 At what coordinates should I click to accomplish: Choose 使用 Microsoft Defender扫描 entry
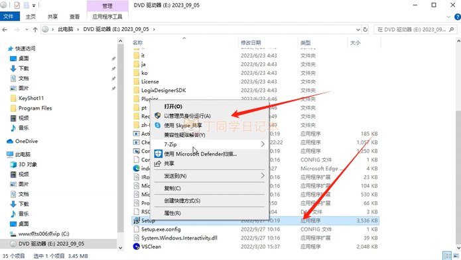[210, 154]
